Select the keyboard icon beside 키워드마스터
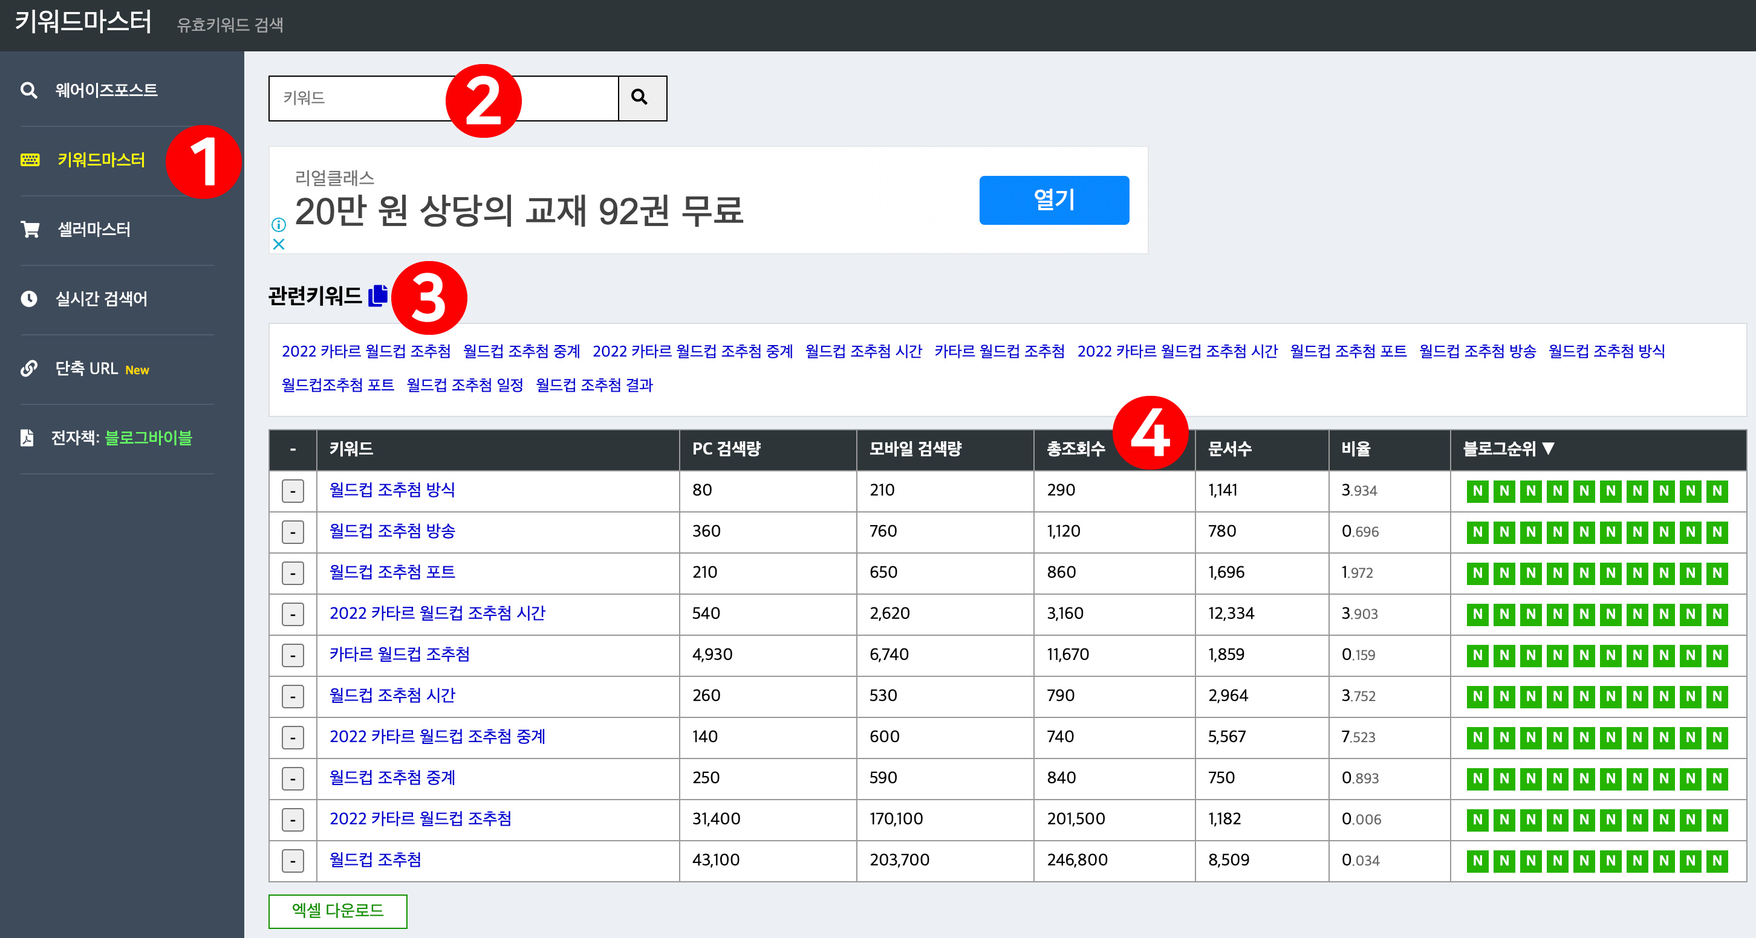This screenshot has height=938, width=1756. click(30, 160)
